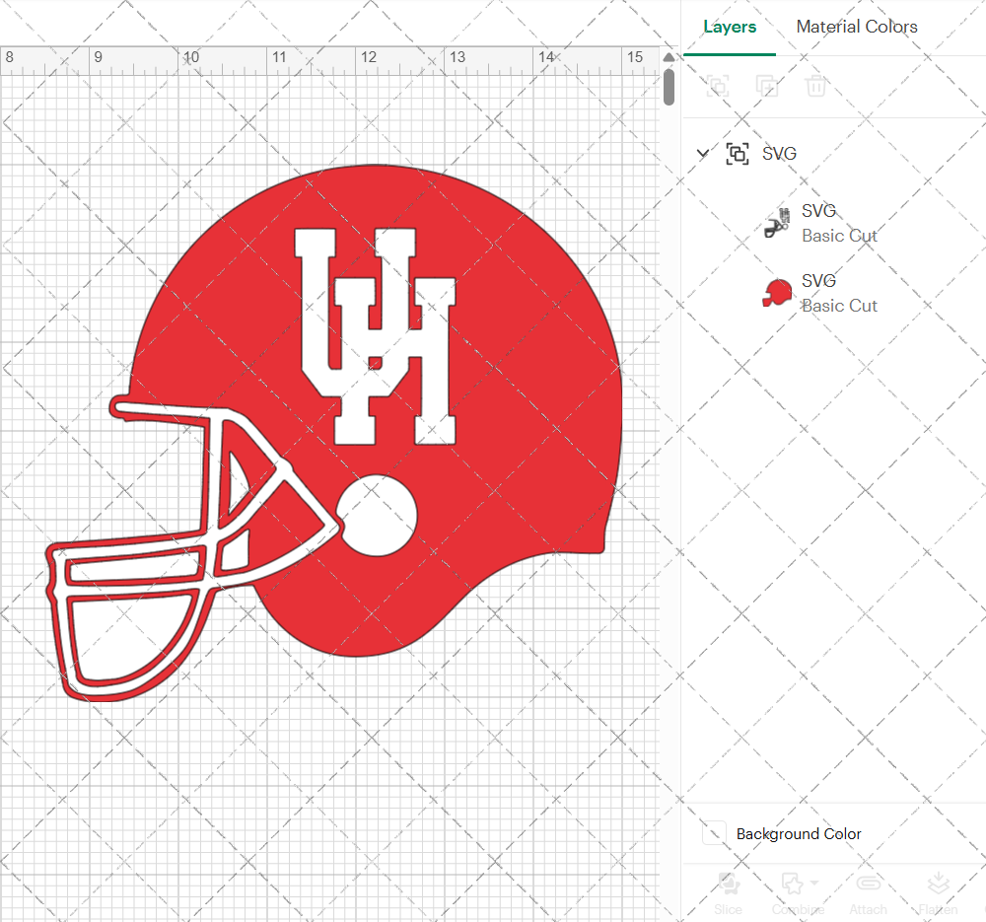This screenshot has width=986, height=922.
Task: Select the black outline SVG layer thumbnail
Action: pos(777,223)
